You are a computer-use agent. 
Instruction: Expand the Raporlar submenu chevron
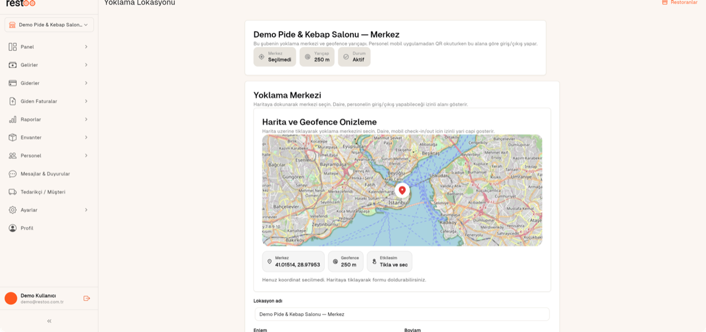click(x=86, y=119)
